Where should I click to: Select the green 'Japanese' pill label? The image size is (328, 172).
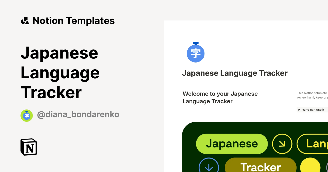pyautogui.click(x=232, y=144)
